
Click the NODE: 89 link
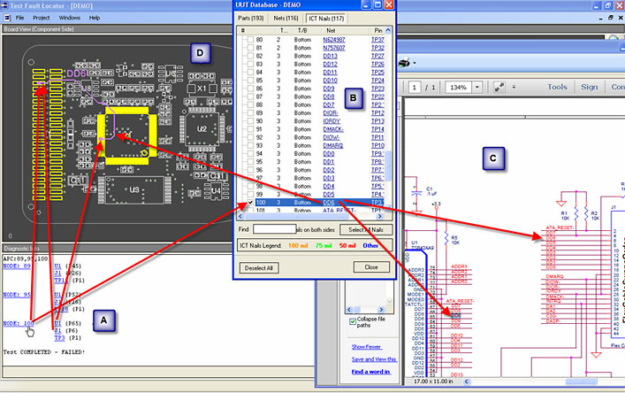(x=17, y=266)
